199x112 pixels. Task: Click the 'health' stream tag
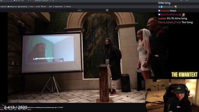coord(24,110)
